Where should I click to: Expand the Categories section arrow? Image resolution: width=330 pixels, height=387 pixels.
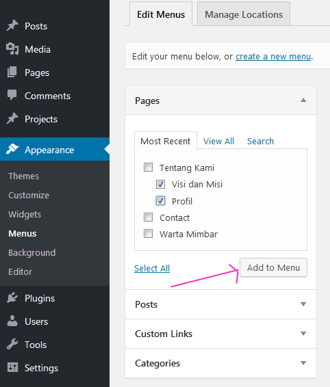[x=303, y=363]
